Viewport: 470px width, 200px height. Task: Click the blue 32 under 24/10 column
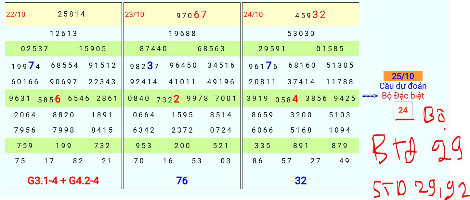(x=301, y=181)
